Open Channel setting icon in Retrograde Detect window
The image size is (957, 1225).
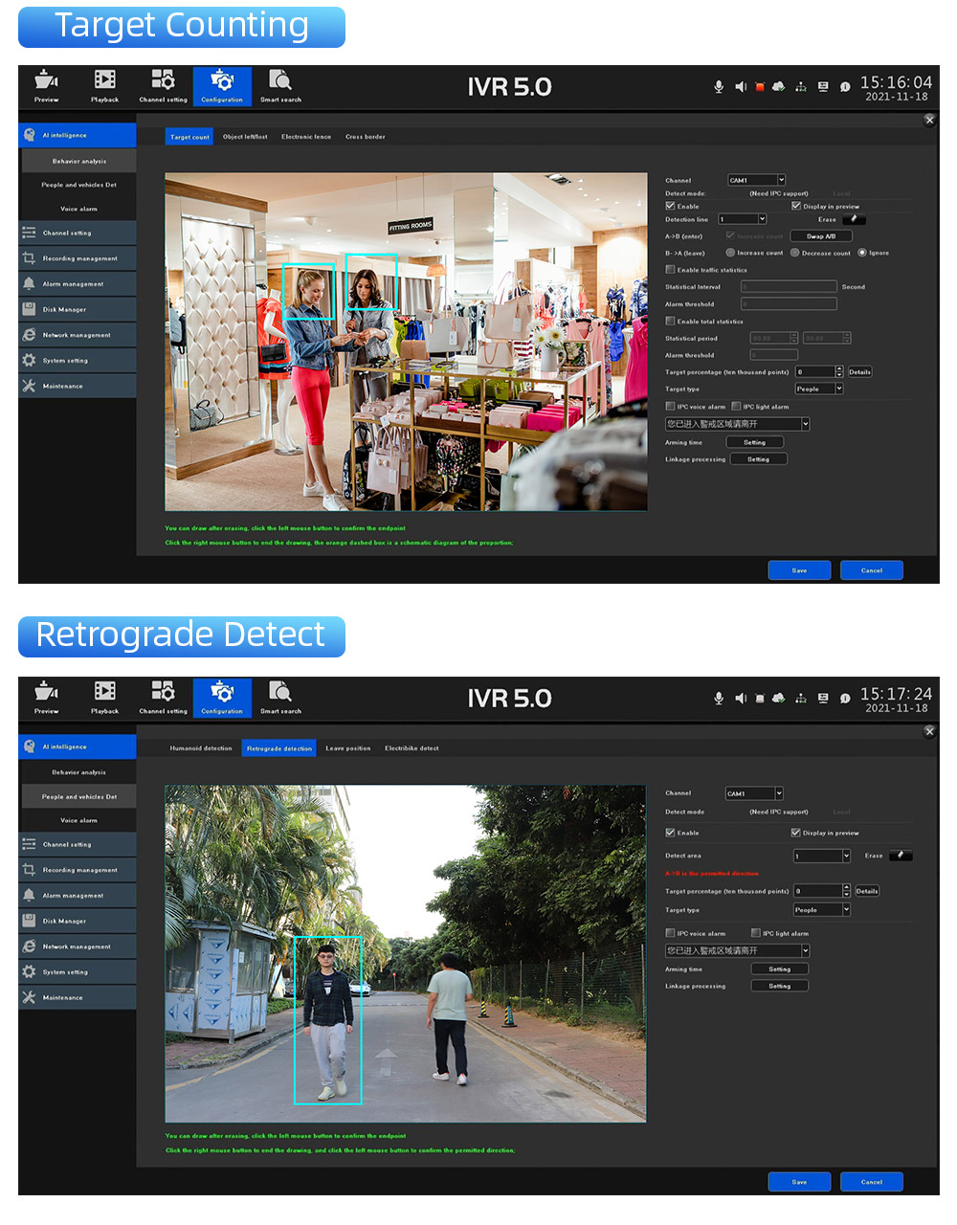(164, 697)
